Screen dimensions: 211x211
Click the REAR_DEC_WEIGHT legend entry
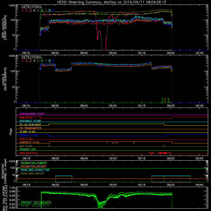[x=32, y=174]
